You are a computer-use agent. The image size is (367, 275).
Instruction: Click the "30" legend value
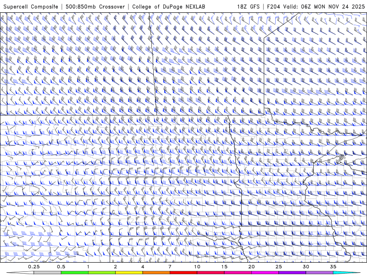click(306, 267)
